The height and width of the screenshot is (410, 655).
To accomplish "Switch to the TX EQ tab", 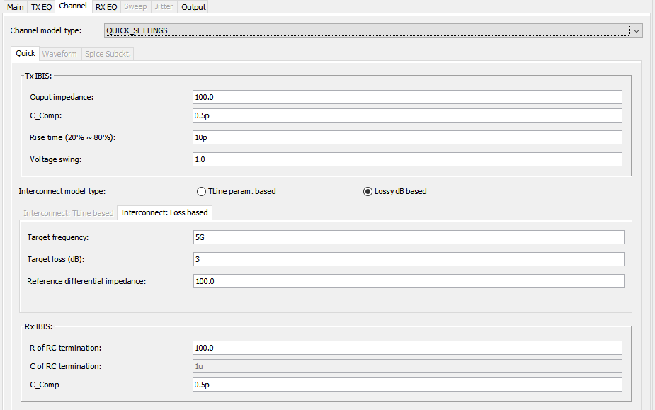I will (x=41, y=7).
